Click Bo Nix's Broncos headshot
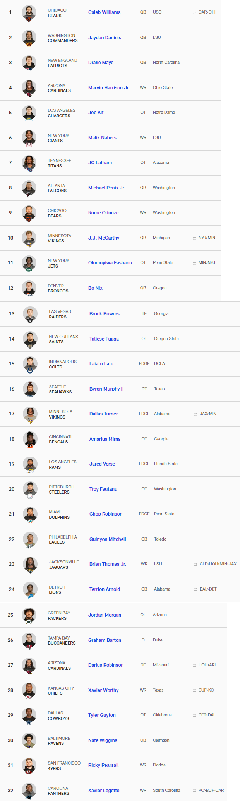The image size is (240, 803). pyautogui.click(x=29, y=288)
